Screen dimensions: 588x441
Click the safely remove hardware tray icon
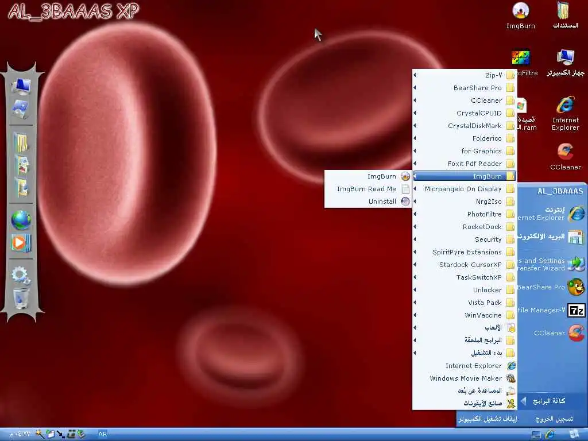click(x=82, y=434)
